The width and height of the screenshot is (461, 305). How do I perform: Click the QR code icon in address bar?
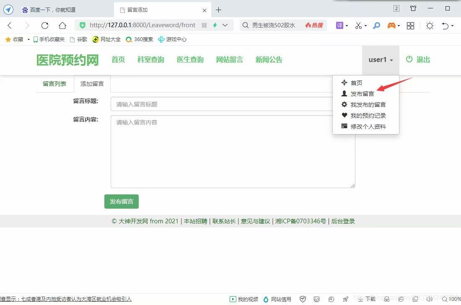(x=205, y=26)
